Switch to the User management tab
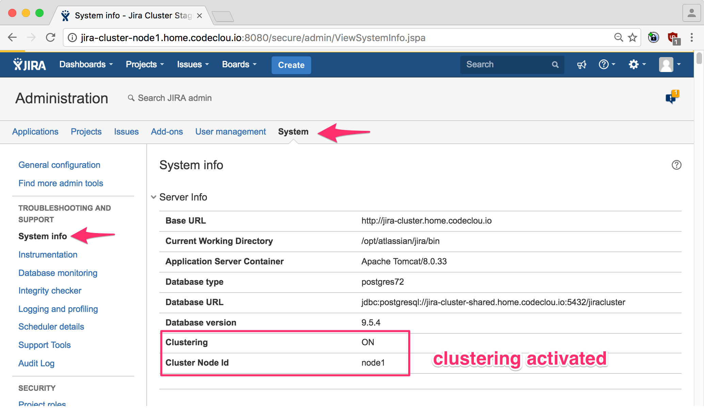Viewport: 704px width, 420px height. point(230,132)
